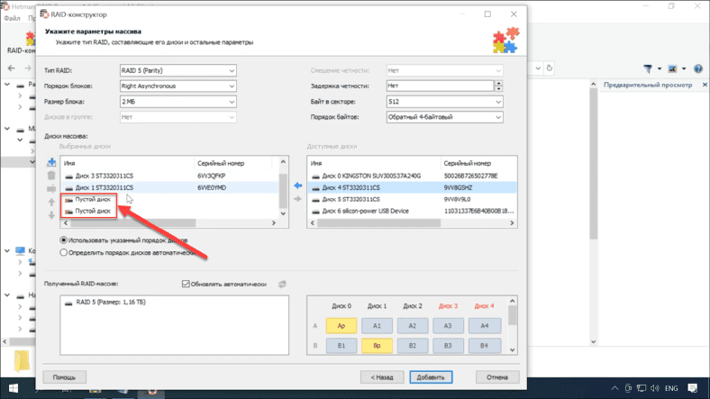
Task: Open the notification center icon
Action: [x=693, y=388]
